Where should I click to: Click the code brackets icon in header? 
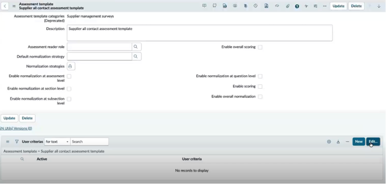277,6
